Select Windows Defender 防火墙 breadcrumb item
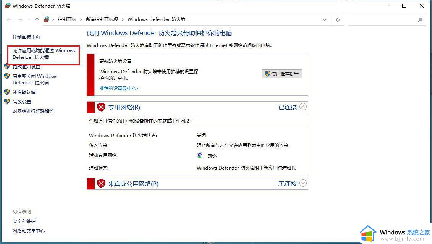Screen dimensions: 432x244 coord(156,19)
